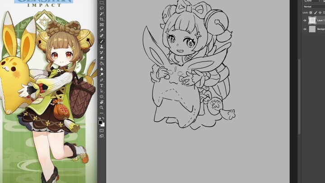
Task: Hide Layer 1 with its eye icon
Action: (305, 20)
